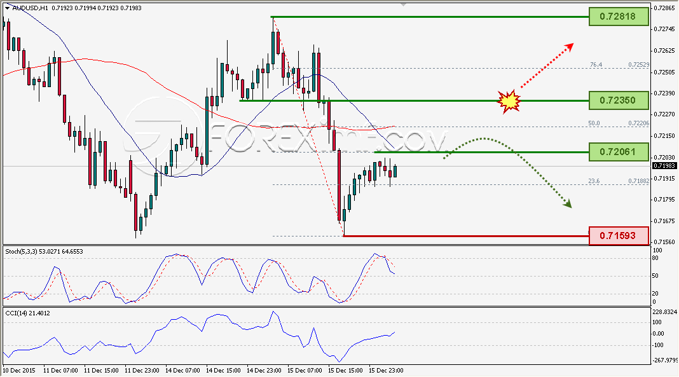Click the Fibonacci price 0.71882
Viewport: 679px width, 377px height.
639,181
